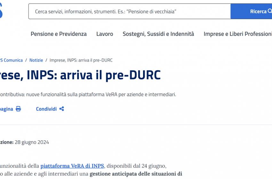Image resolution: width=272 pixels, height=179 pixels.
Task: Click the subtitle mentioning piattaforma VeRA
Action: [88, 95]
